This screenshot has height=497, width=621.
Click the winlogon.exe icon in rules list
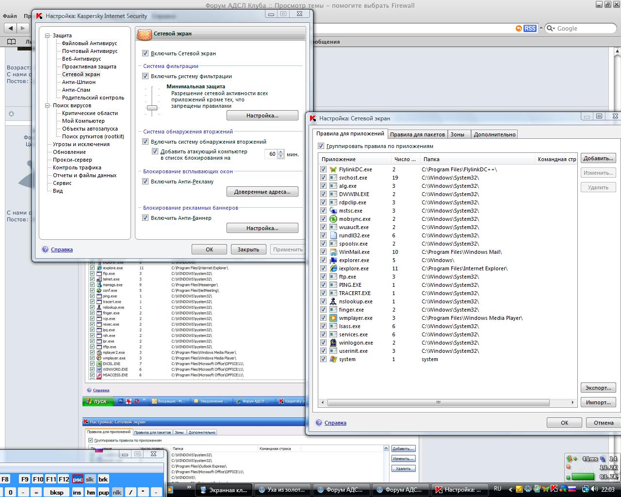[x=333, y=343]
